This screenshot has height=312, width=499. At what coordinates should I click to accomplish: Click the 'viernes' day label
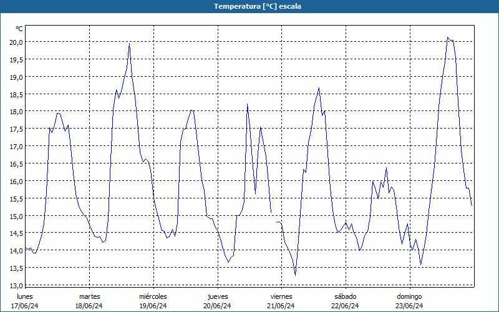(x=281, y=296)
